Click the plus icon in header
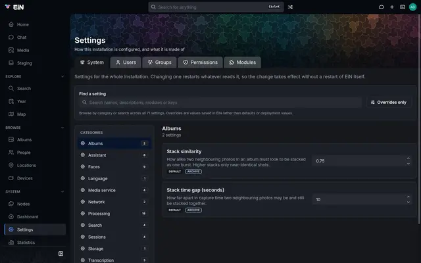The image size is (421, 263). pos(392,7)
